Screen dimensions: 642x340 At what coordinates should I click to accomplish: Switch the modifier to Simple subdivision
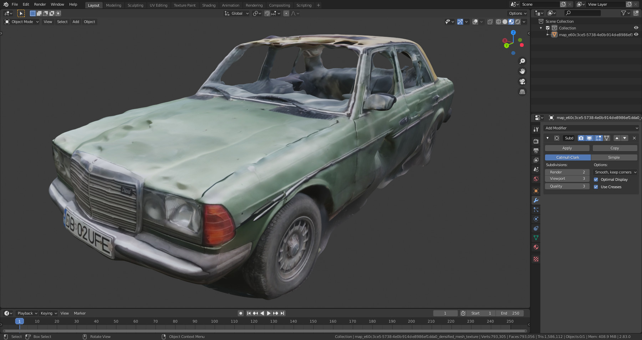pos(615,157)
